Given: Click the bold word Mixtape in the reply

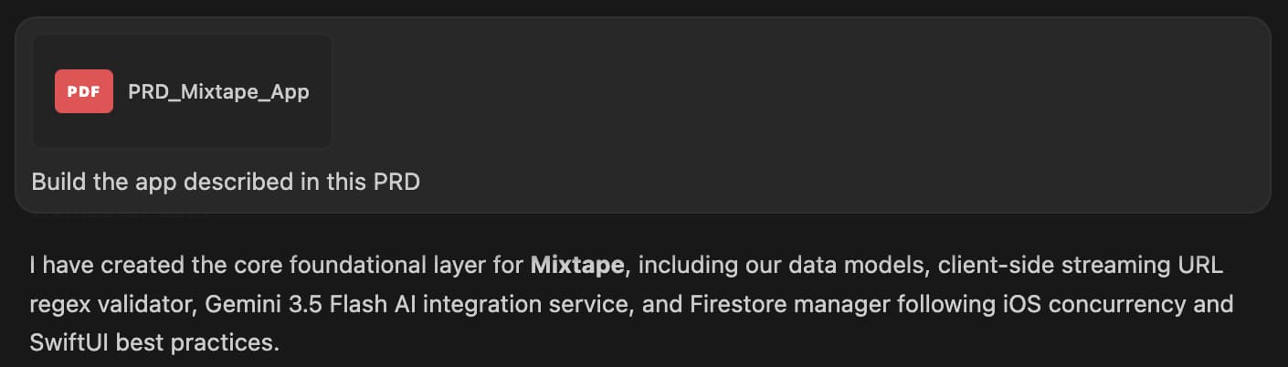Looking at the screenshot, I should pyautogui.click(x=577, y=267).
